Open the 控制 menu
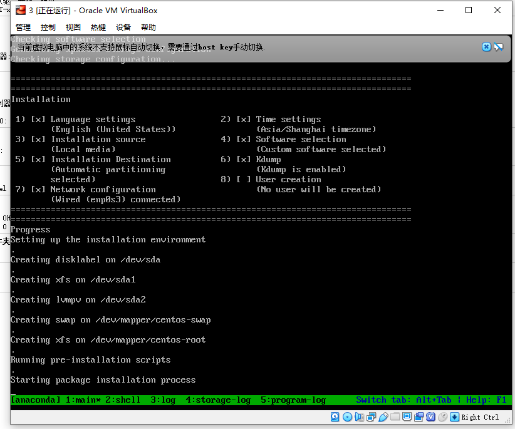The height and width of the screenshot is (429, 515). 48,28
